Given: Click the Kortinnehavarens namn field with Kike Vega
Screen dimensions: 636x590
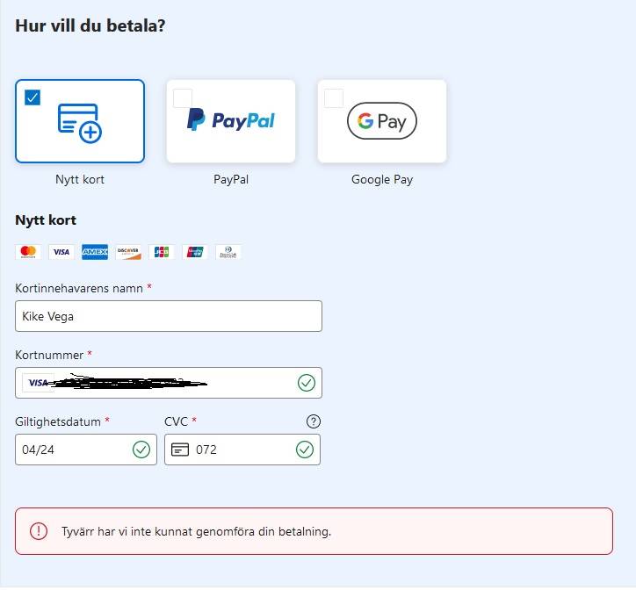Looking at the screenshot, I should point(169,316).
